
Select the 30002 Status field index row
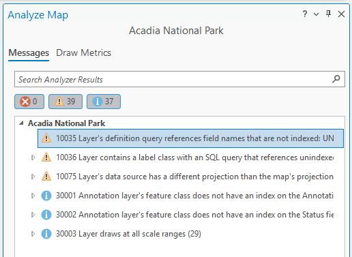pos(194,215)
